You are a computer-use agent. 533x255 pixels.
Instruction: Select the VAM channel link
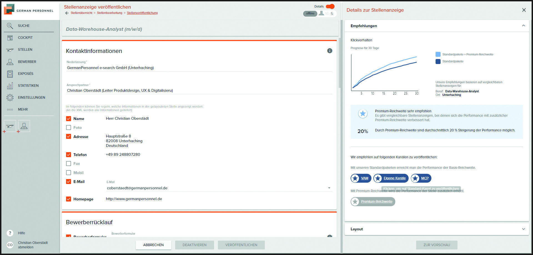364,178
